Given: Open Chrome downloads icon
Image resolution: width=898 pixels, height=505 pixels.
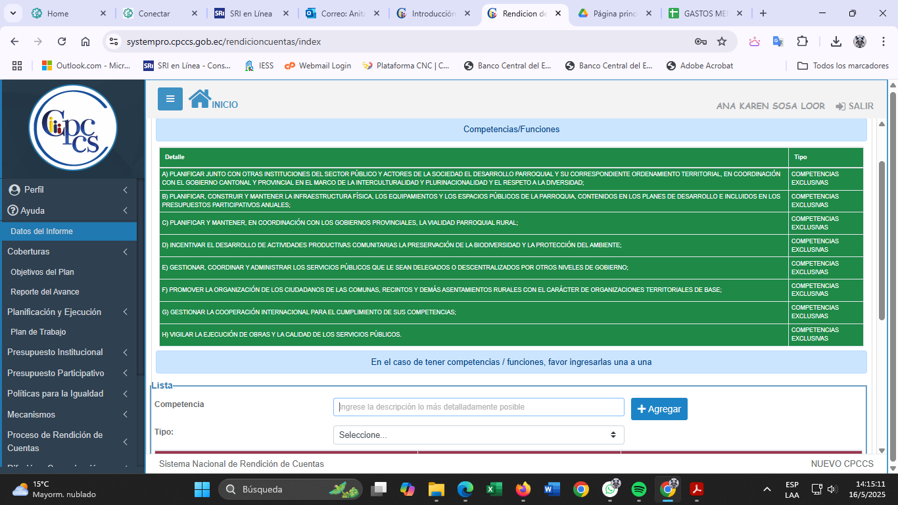Looking at the screenshot, I should 836,41.
